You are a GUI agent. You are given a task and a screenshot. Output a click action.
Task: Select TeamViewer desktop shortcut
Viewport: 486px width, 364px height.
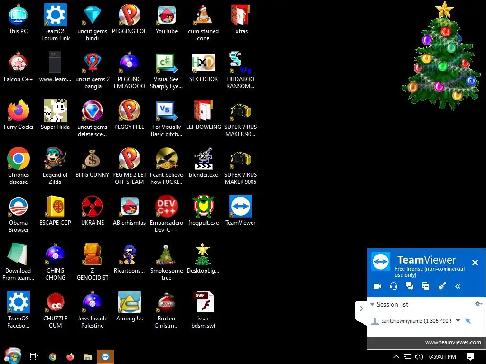click(x=241, y=210)
